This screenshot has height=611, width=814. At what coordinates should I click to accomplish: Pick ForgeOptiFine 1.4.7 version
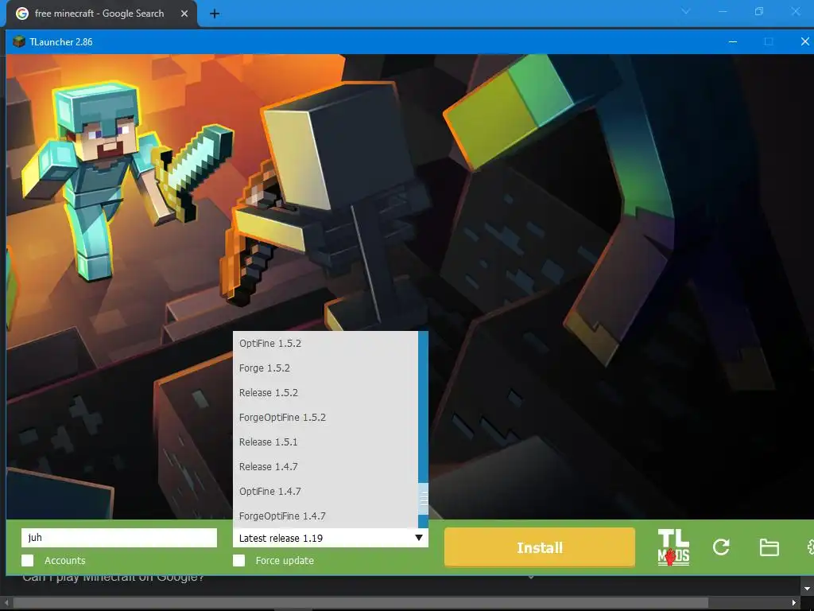point(325,516)
